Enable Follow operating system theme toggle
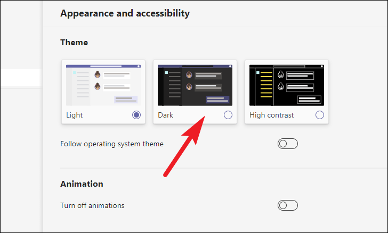Viewport: 388px width, 233px height. pos(288,144)
